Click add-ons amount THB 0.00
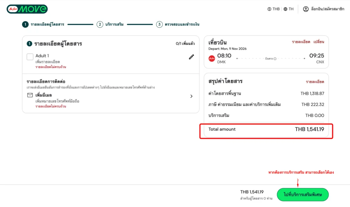 (315, 115)
